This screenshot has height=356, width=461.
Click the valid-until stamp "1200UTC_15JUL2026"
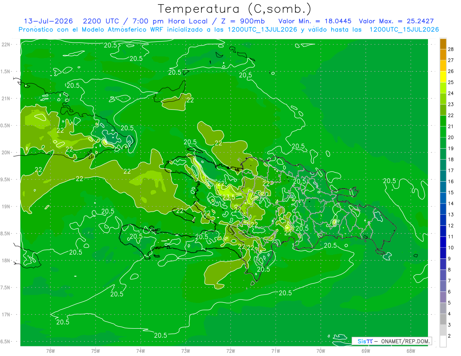[x=404, y=29]
